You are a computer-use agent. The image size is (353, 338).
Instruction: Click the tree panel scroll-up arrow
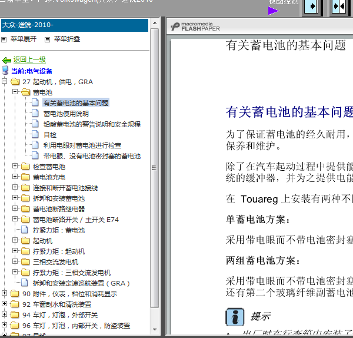click(155, 23)
